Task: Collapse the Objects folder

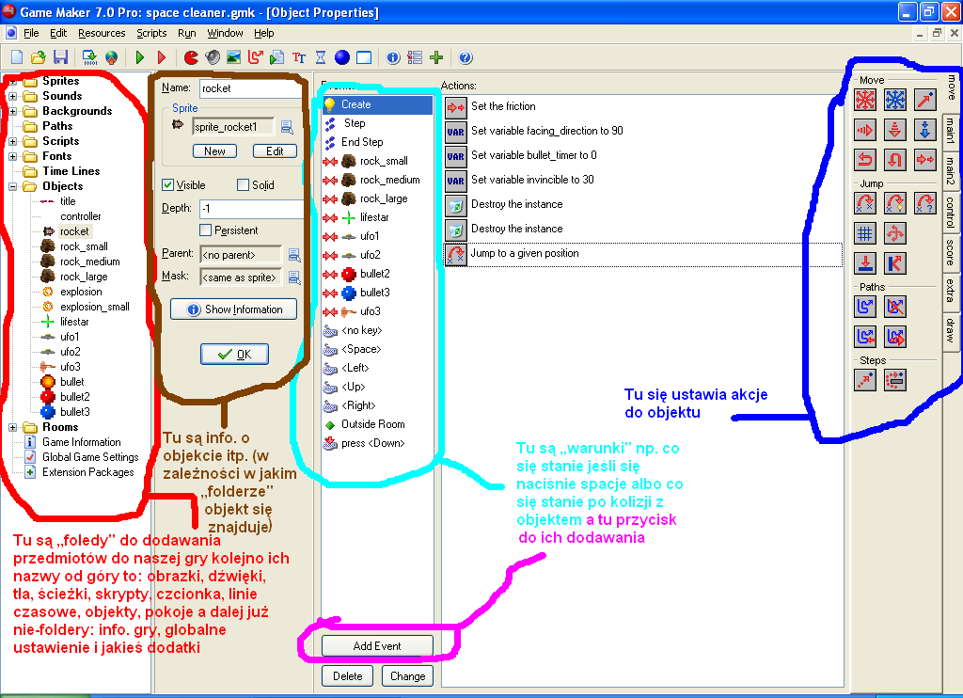Action: coord(12,186)
